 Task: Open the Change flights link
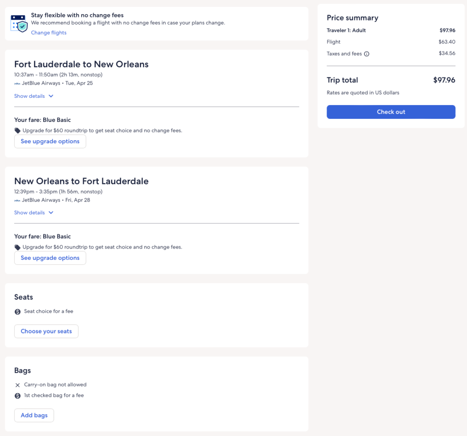49,33
